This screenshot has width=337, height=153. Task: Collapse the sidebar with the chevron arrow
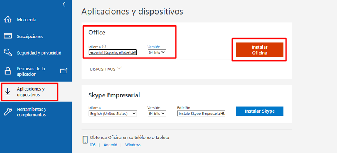(x=64, y=4)
